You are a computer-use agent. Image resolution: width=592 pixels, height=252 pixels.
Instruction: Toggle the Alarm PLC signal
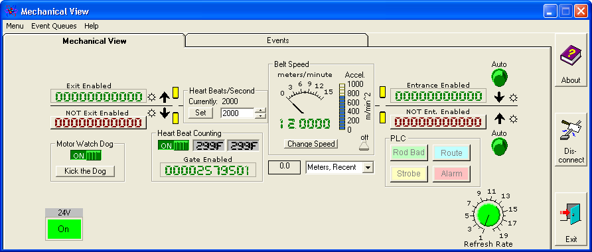[x=451, y=174]
